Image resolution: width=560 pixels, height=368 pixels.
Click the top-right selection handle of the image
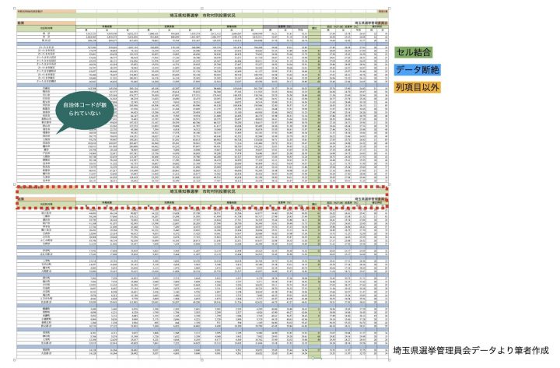tap(389, 8)
